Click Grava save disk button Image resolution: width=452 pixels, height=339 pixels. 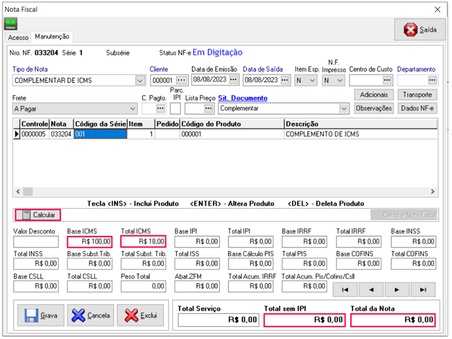click(40, 316)
